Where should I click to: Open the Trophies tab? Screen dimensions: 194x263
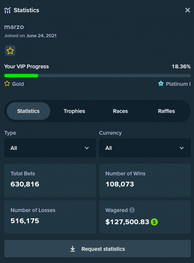(x=74, y=111)
